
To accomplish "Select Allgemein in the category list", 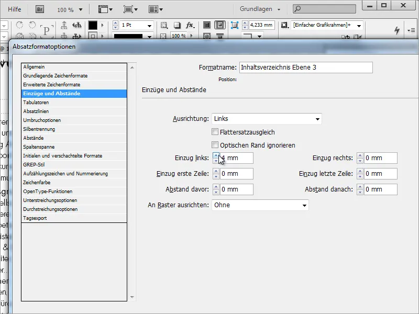I will coord(74,67).
